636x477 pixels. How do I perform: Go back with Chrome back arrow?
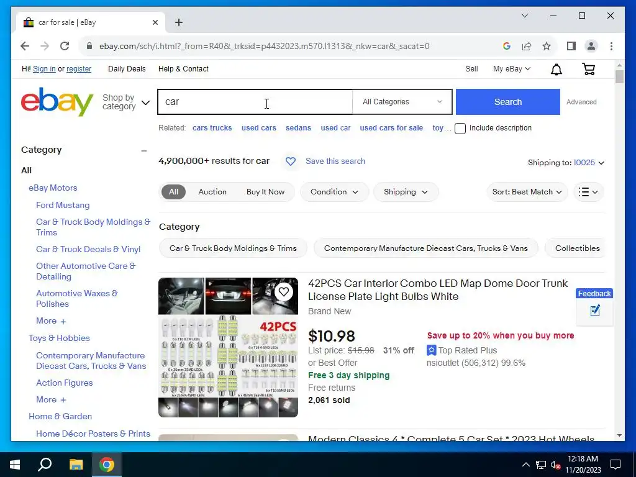25,46
